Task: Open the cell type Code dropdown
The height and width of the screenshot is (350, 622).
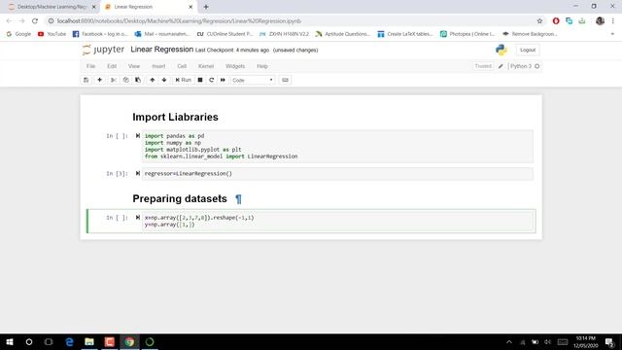Action: pyautogui.click(x=253, y=80)
